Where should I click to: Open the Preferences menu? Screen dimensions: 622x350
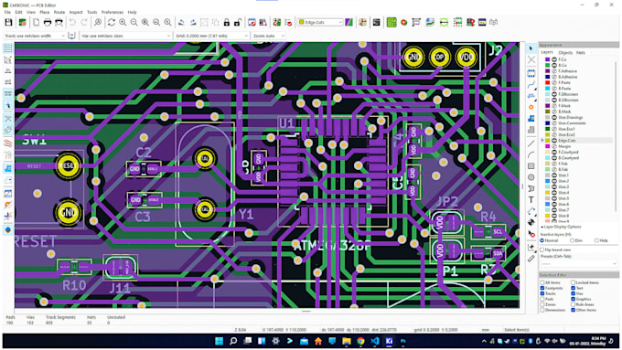[113, 12]
